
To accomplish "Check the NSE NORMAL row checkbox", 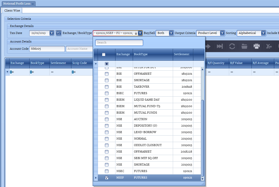I will 107,139.
